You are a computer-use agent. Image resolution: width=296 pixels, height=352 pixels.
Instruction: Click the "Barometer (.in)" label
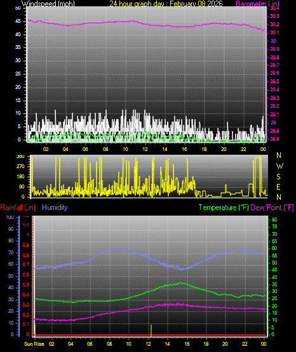[x=257, y=4]
